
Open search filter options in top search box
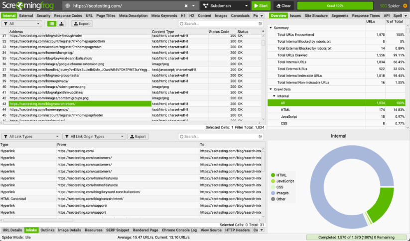point(182,23)
